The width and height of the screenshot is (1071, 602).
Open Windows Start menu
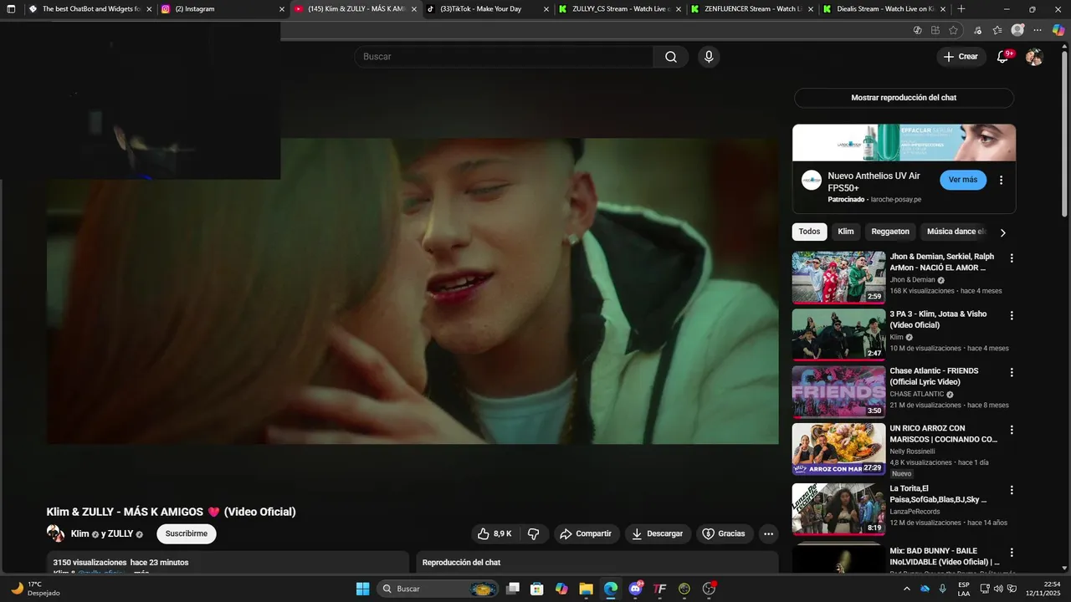[362, 589]
